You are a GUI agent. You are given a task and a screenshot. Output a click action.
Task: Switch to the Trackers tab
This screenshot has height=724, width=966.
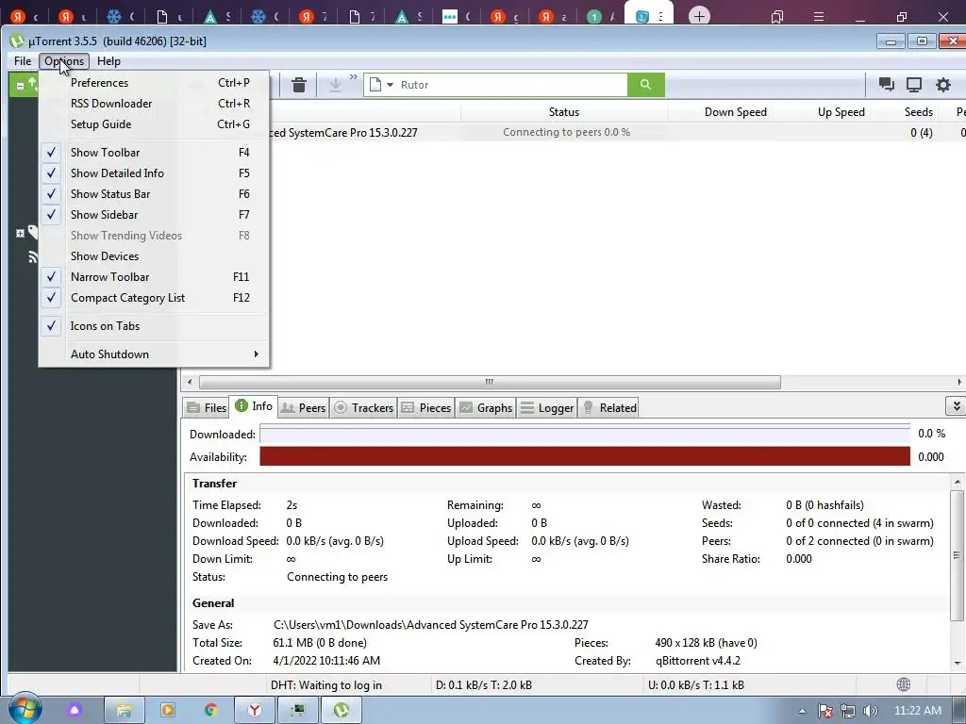click(363, 407)
